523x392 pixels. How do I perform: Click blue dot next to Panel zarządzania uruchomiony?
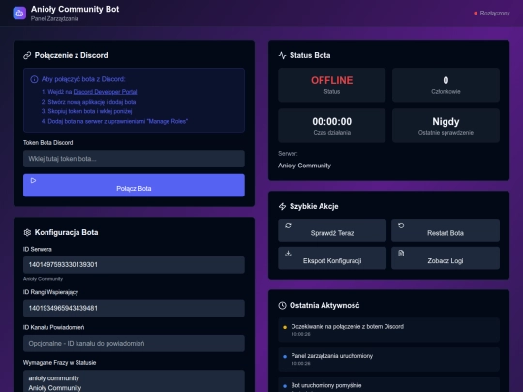point(285,356)
